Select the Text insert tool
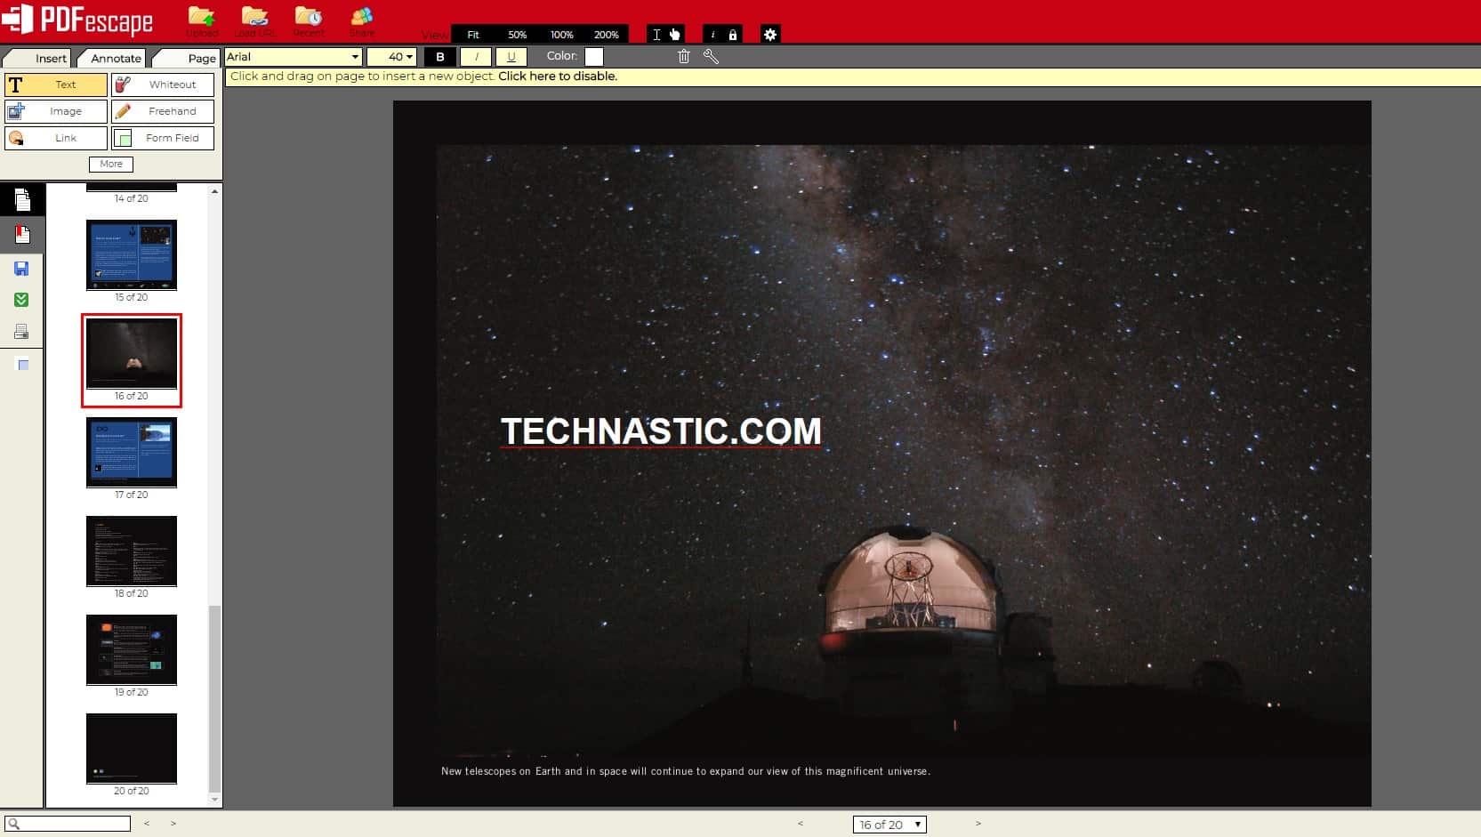Image resolution: width=1481 pixels, height=837 pixels. [56, 85]
